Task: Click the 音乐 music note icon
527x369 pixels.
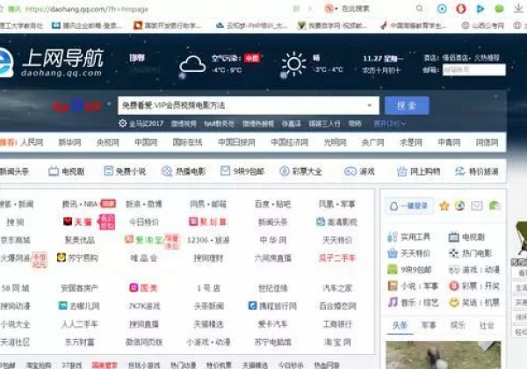Action: click(393, 302)
